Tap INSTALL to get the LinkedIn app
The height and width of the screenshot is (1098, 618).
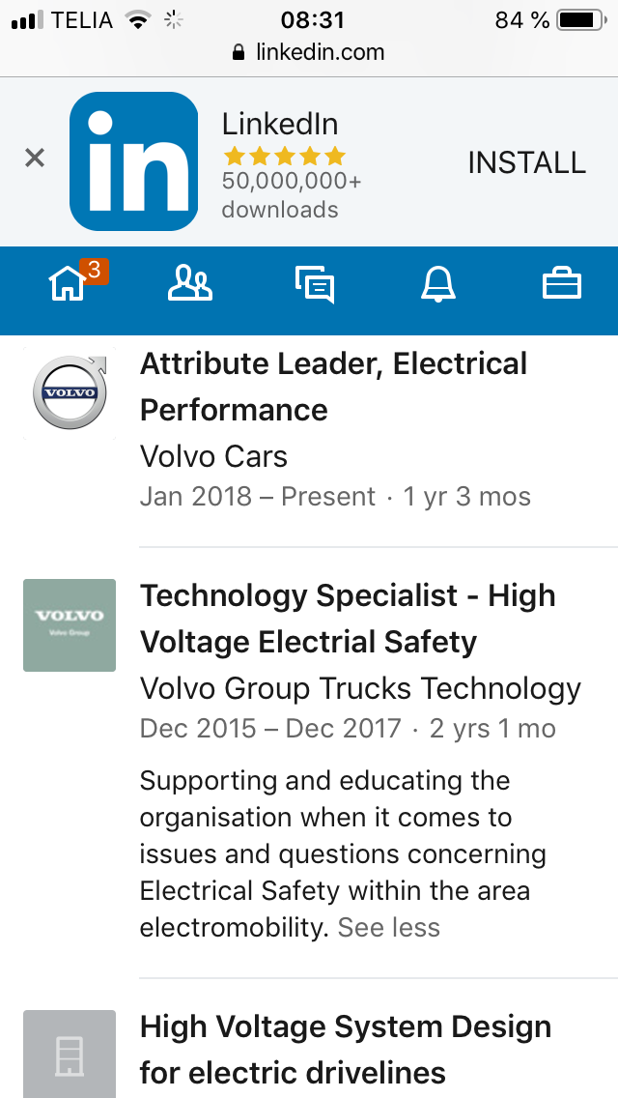[x=526, y=162]
